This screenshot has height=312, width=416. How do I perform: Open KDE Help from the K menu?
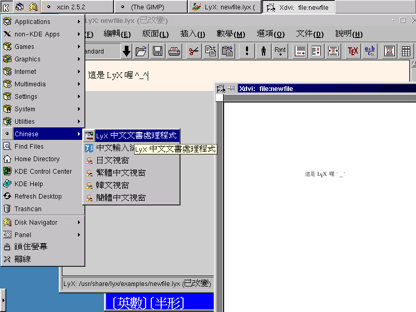[x=43, y=184]
